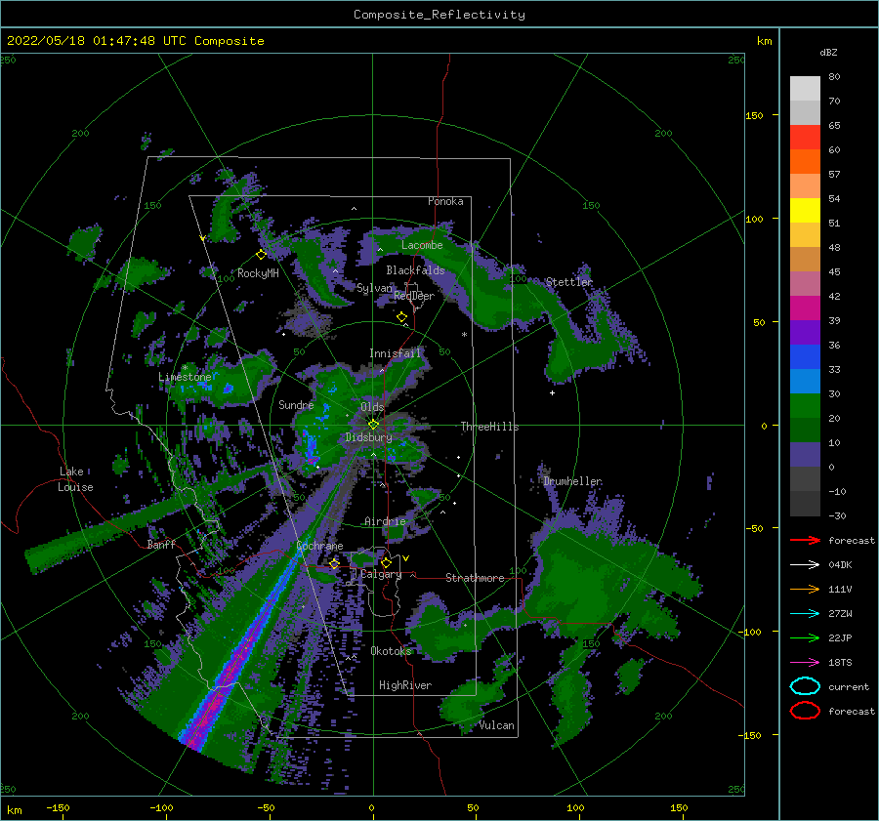Viewport: 879px width, 821px height.
Task: Select the green 22JP arrow icon
Action: coord(805,637)
